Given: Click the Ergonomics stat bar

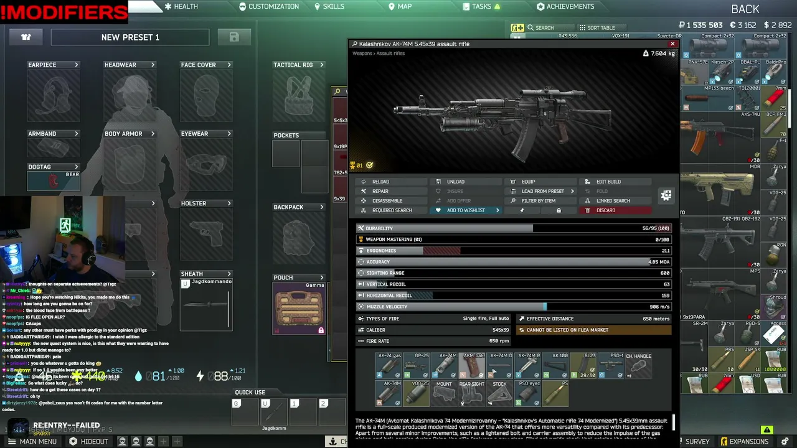Looking at the screenshot, I should click(514, 251).
